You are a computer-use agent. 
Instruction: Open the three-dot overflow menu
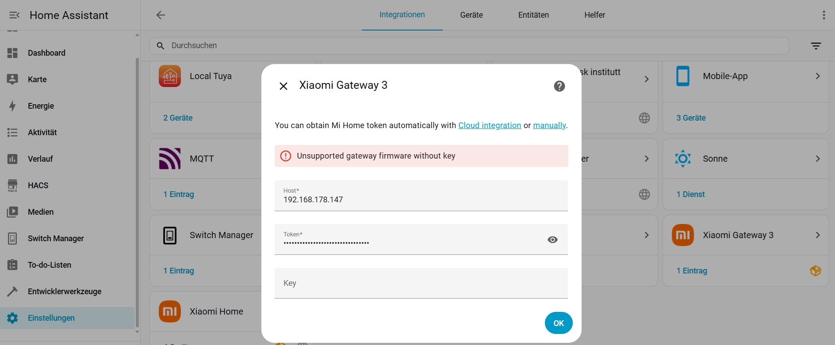tap(824, 15)
